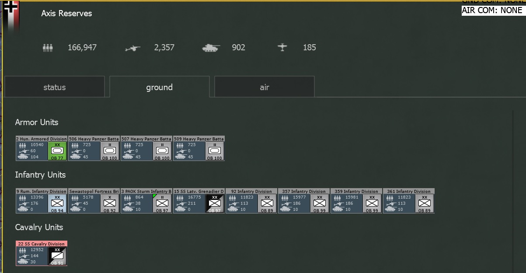Click the manpower icon showing 166,947
The width and height of the screenshot is (526, 273).
pos(48,47)
